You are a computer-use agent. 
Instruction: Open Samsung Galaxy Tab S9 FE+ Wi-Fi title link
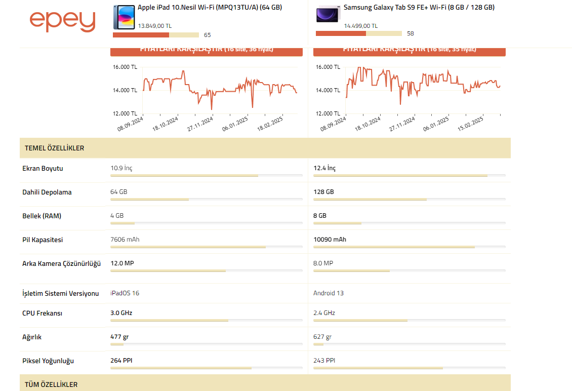pyautogui.click(x=419, y=7)
